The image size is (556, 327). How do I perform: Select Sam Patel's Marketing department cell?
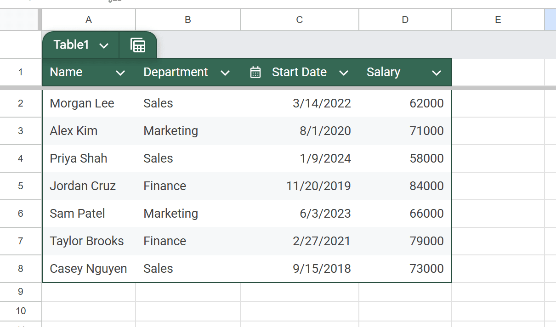click(x=188, y=214)
